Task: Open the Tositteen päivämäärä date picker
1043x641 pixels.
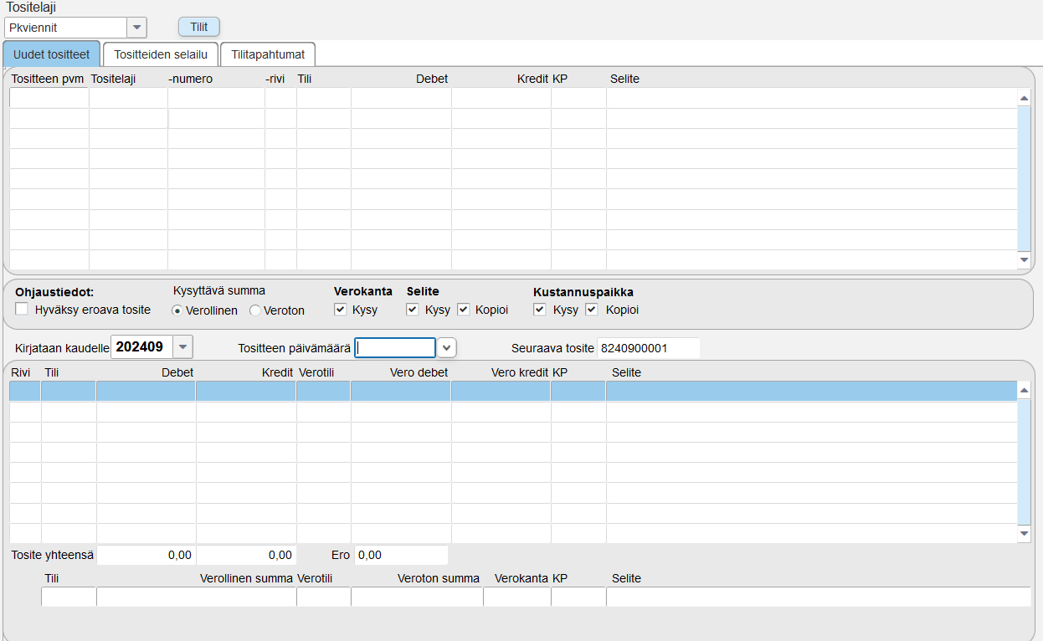Action: [x=447, y=347]
